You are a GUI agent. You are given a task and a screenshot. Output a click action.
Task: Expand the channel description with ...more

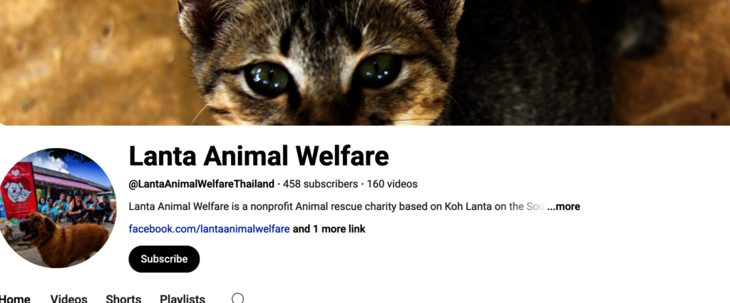[x=563, y=206]
